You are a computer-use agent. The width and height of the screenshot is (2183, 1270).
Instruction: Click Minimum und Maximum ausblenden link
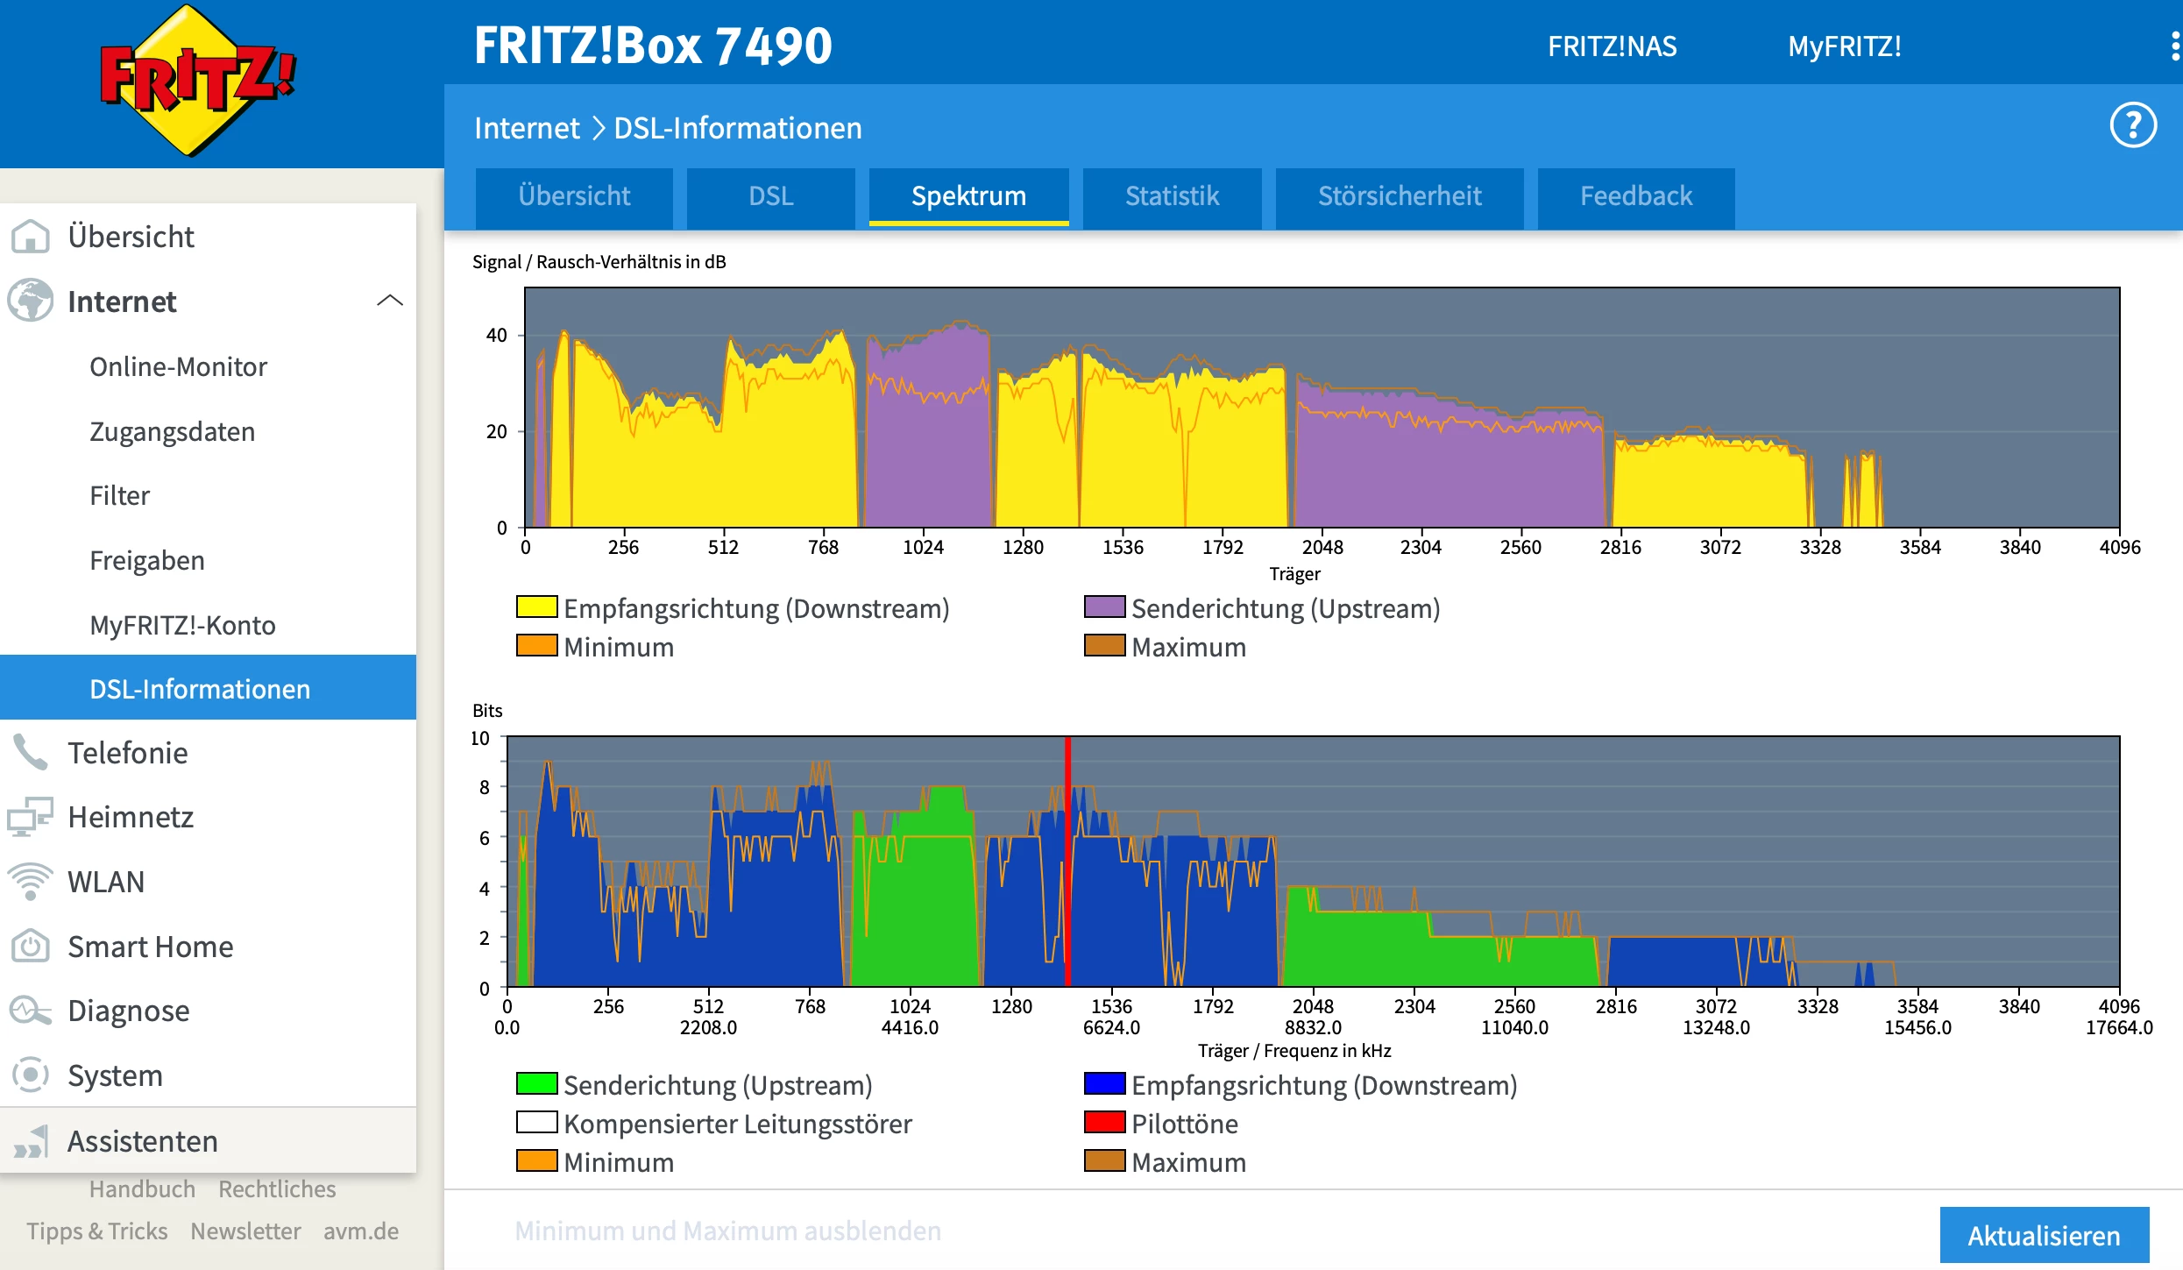[727, 1231]
